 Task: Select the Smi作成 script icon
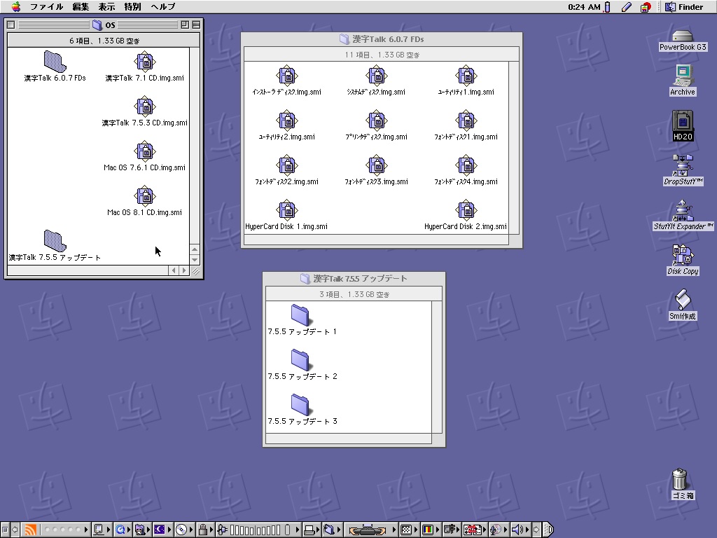[683, 300]
